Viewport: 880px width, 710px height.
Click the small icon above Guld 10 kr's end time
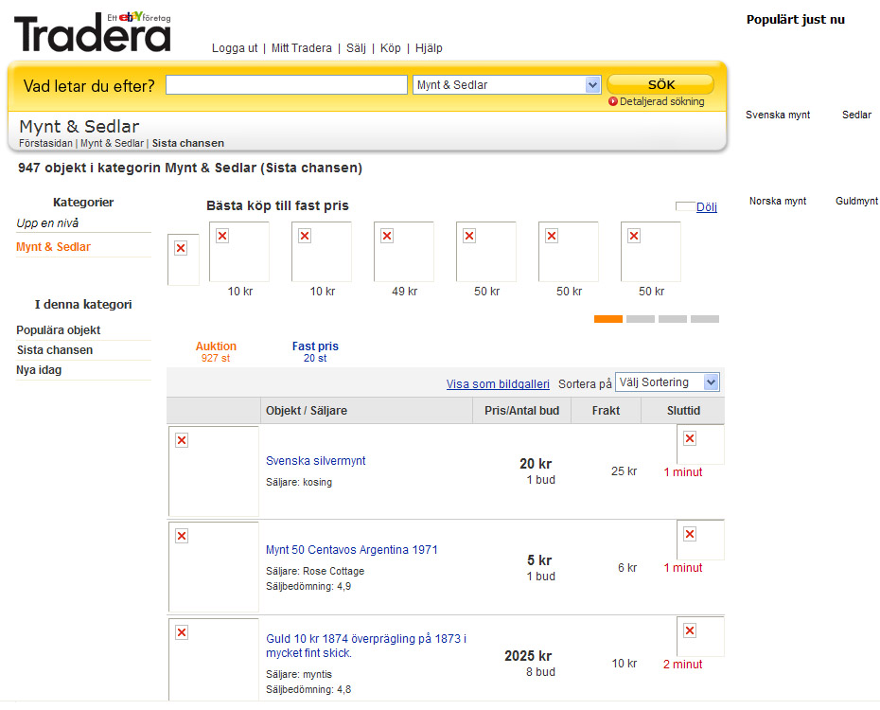(700, 636)
